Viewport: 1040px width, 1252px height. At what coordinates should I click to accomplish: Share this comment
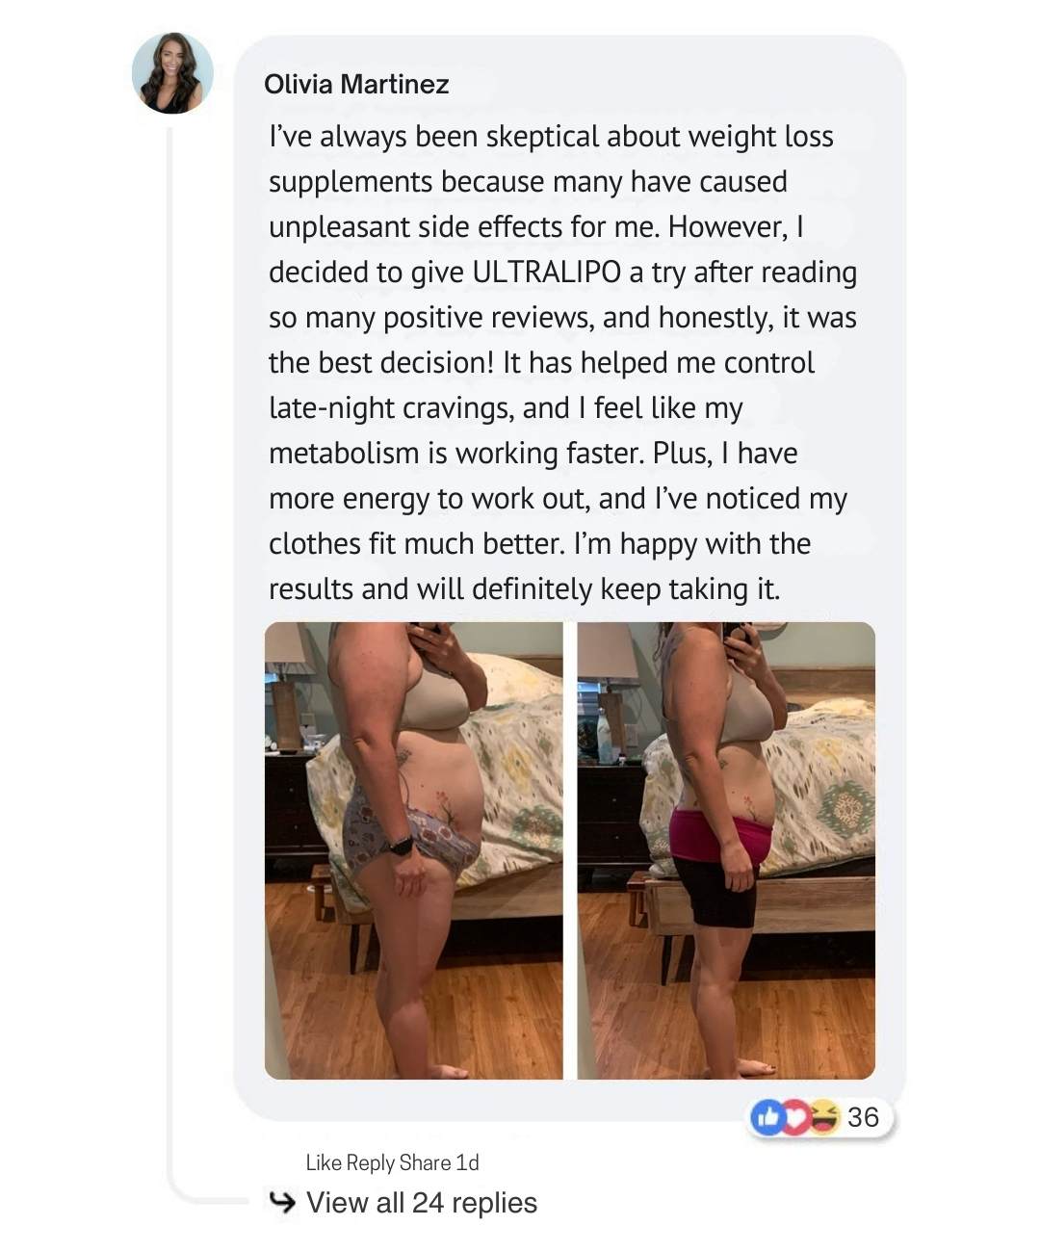[x=425, y=1162]
